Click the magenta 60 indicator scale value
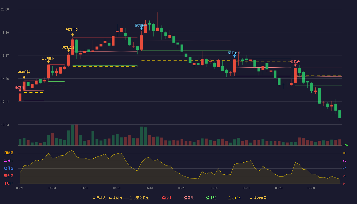Screen dimensions: 357x204 click(345, 161)
